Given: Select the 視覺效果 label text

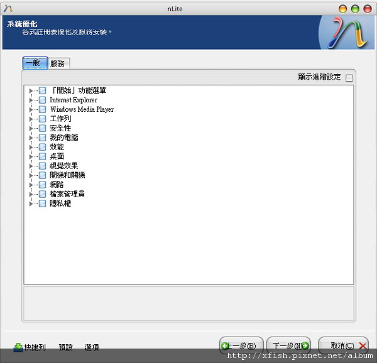Looking at the screenshot, I should tap(63, 166).
